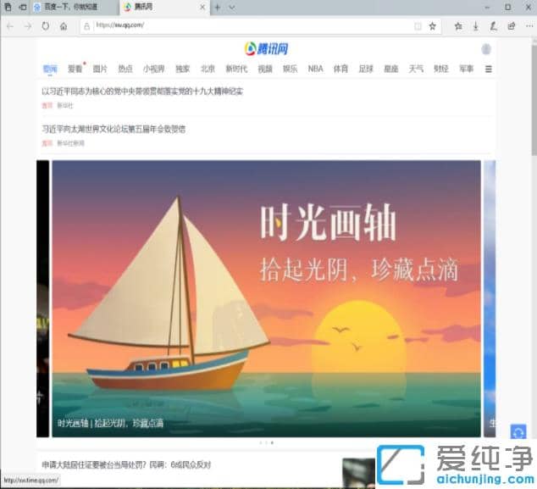Select the NBA navigation tab
Image resolution: width=537 pixels, height=489 pixels.
pyautogui.click(x=315, y=69)
